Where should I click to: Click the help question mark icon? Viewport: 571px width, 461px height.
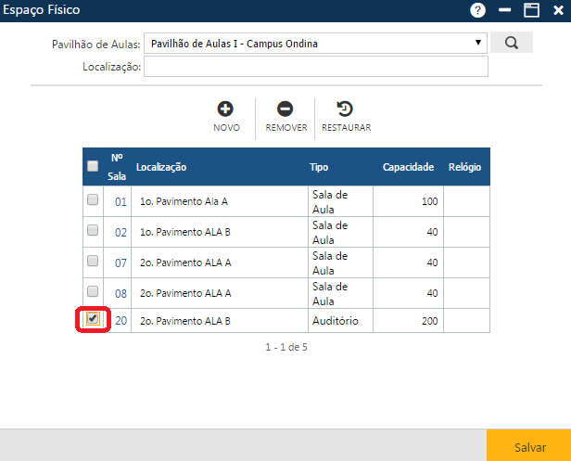(478, 10)
